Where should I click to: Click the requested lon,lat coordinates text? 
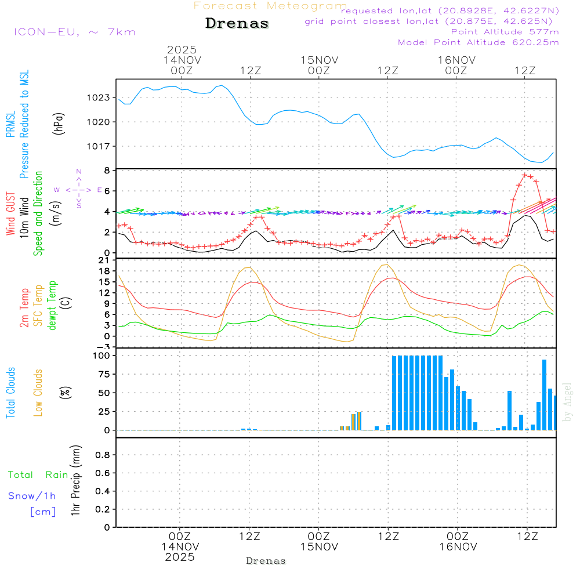click(x=450, y=10)
